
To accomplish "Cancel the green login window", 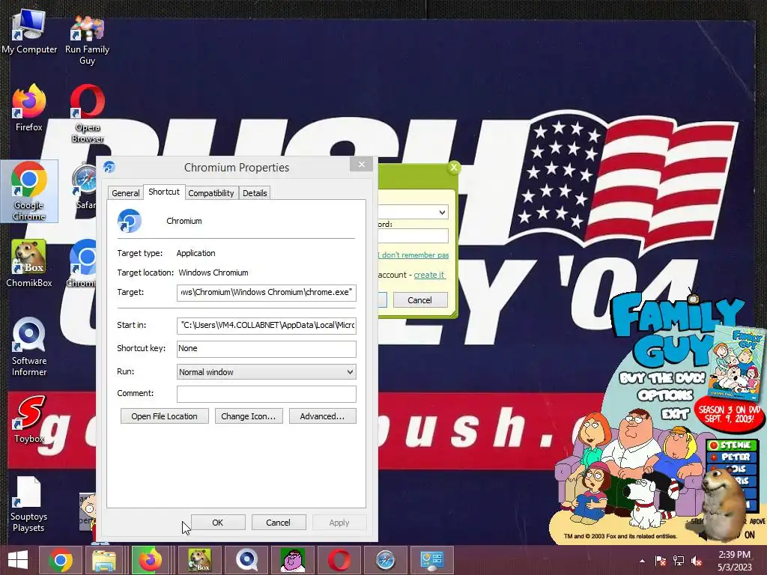I will click(x=420, y=300).
